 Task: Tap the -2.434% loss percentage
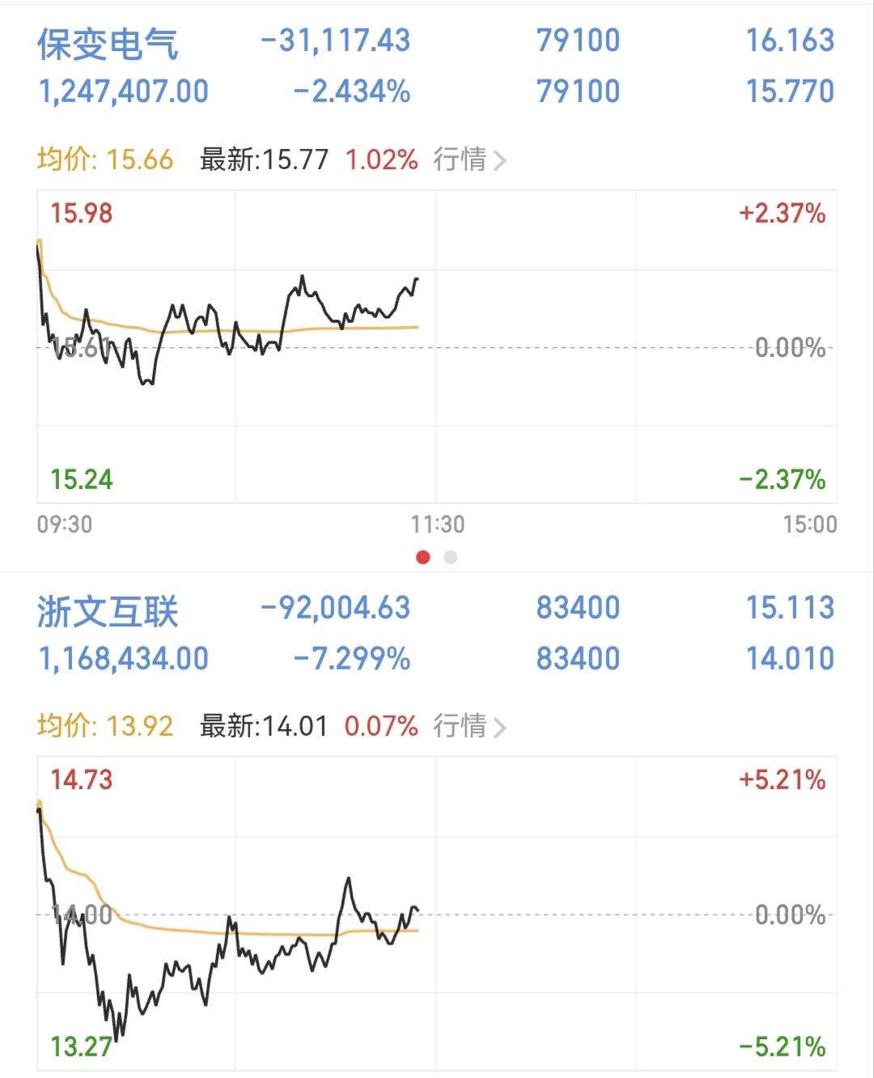tap(351, 91)
